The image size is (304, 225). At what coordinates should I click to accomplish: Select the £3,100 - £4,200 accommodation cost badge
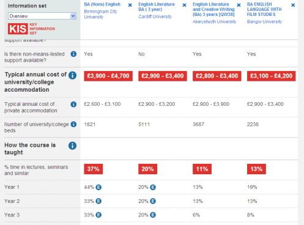271,76
